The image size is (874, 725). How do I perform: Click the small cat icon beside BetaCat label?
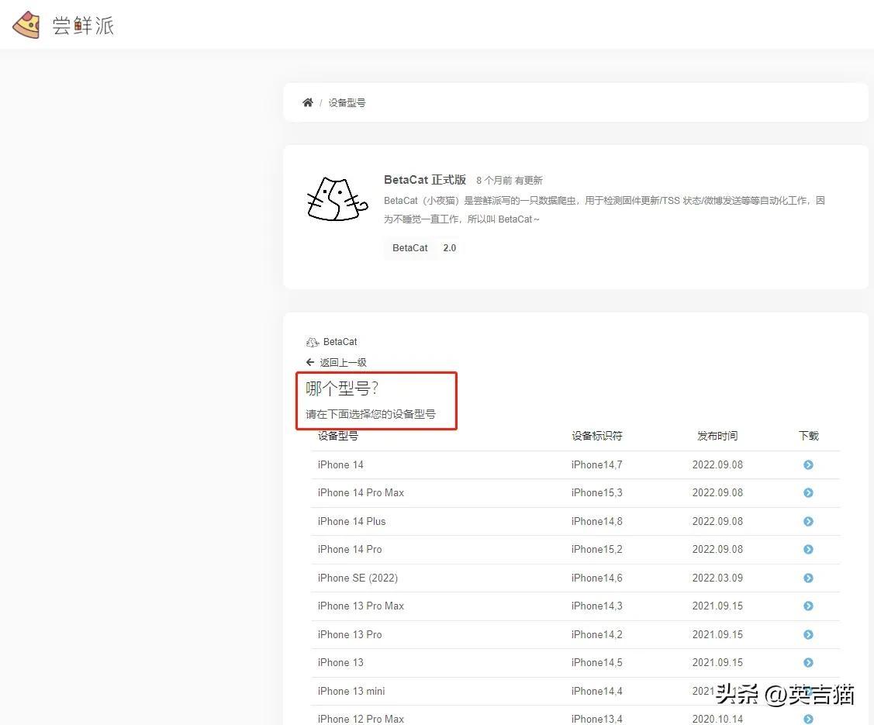coord(311,341)
